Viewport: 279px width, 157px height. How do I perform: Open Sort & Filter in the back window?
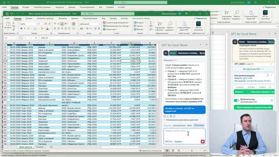tap(226, 15)
